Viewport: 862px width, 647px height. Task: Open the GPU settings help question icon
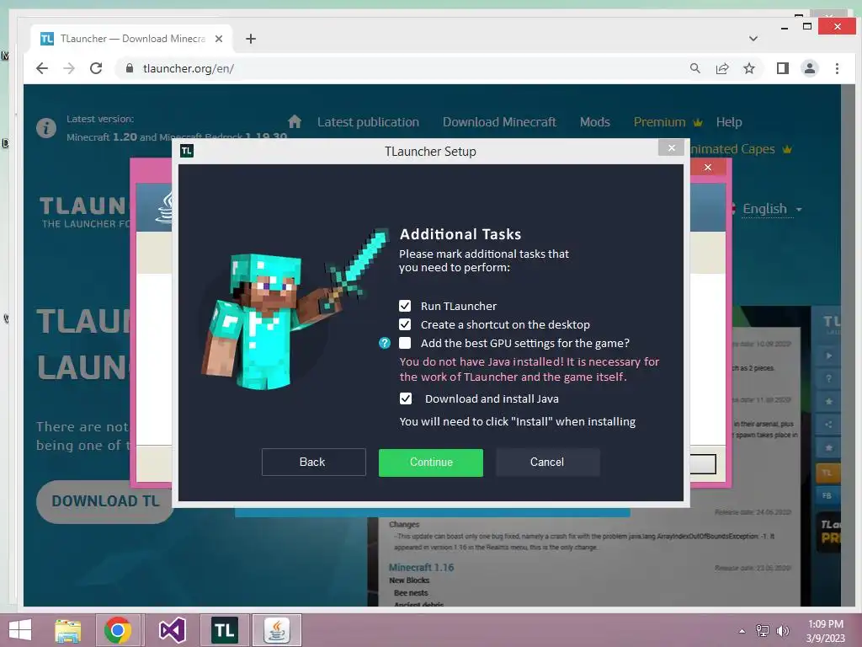(x=384, y=344)
